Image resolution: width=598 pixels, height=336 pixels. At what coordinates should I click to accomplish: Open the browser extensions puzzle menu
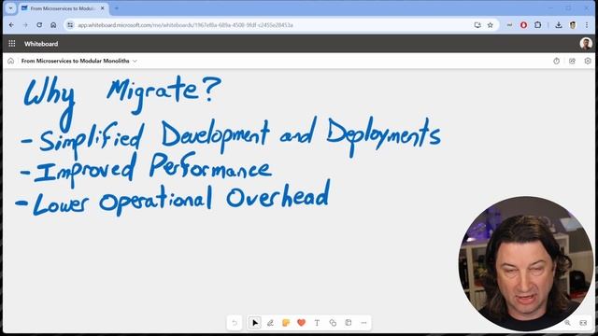point(538,25)
